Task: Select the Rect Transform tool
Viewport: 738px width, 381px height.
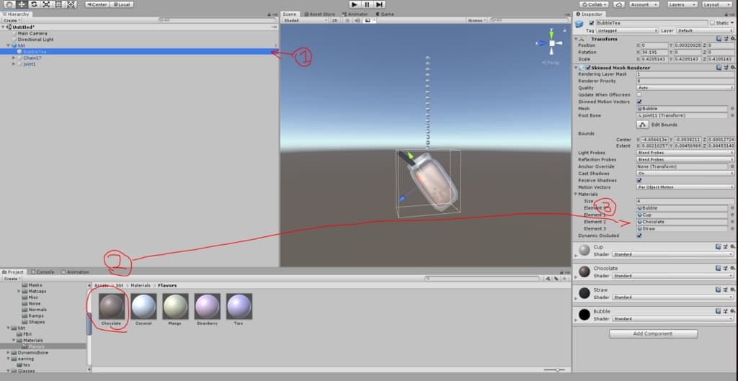Action: (58, 4)
